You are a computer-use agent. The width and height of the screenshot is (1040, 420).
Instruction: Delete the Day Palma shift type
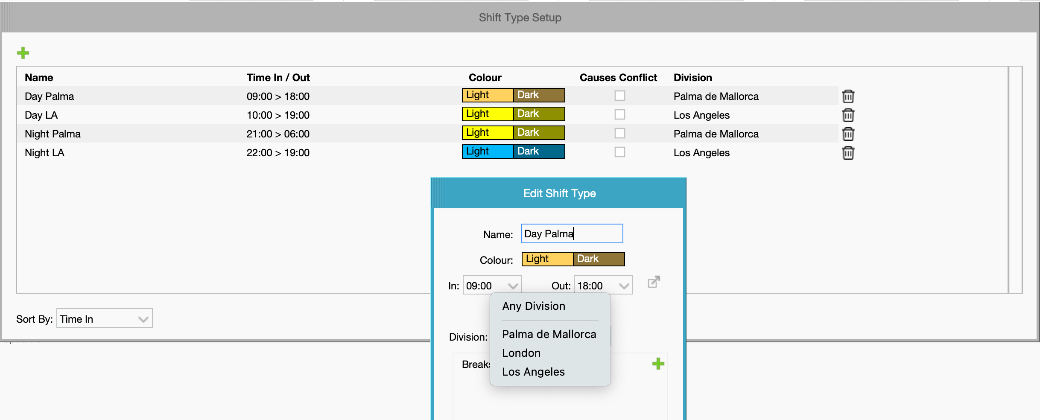848,96
